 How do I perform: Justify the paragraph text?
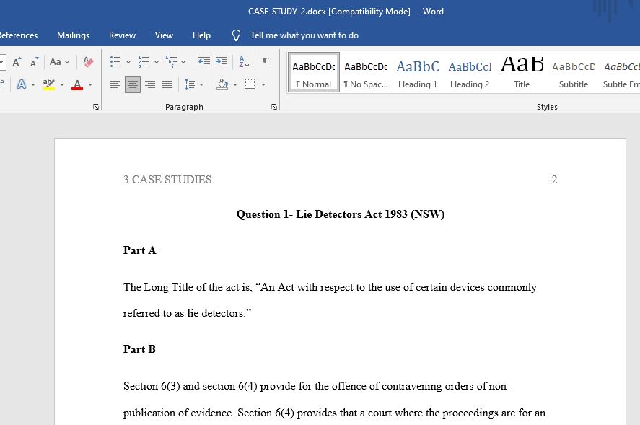167,84
